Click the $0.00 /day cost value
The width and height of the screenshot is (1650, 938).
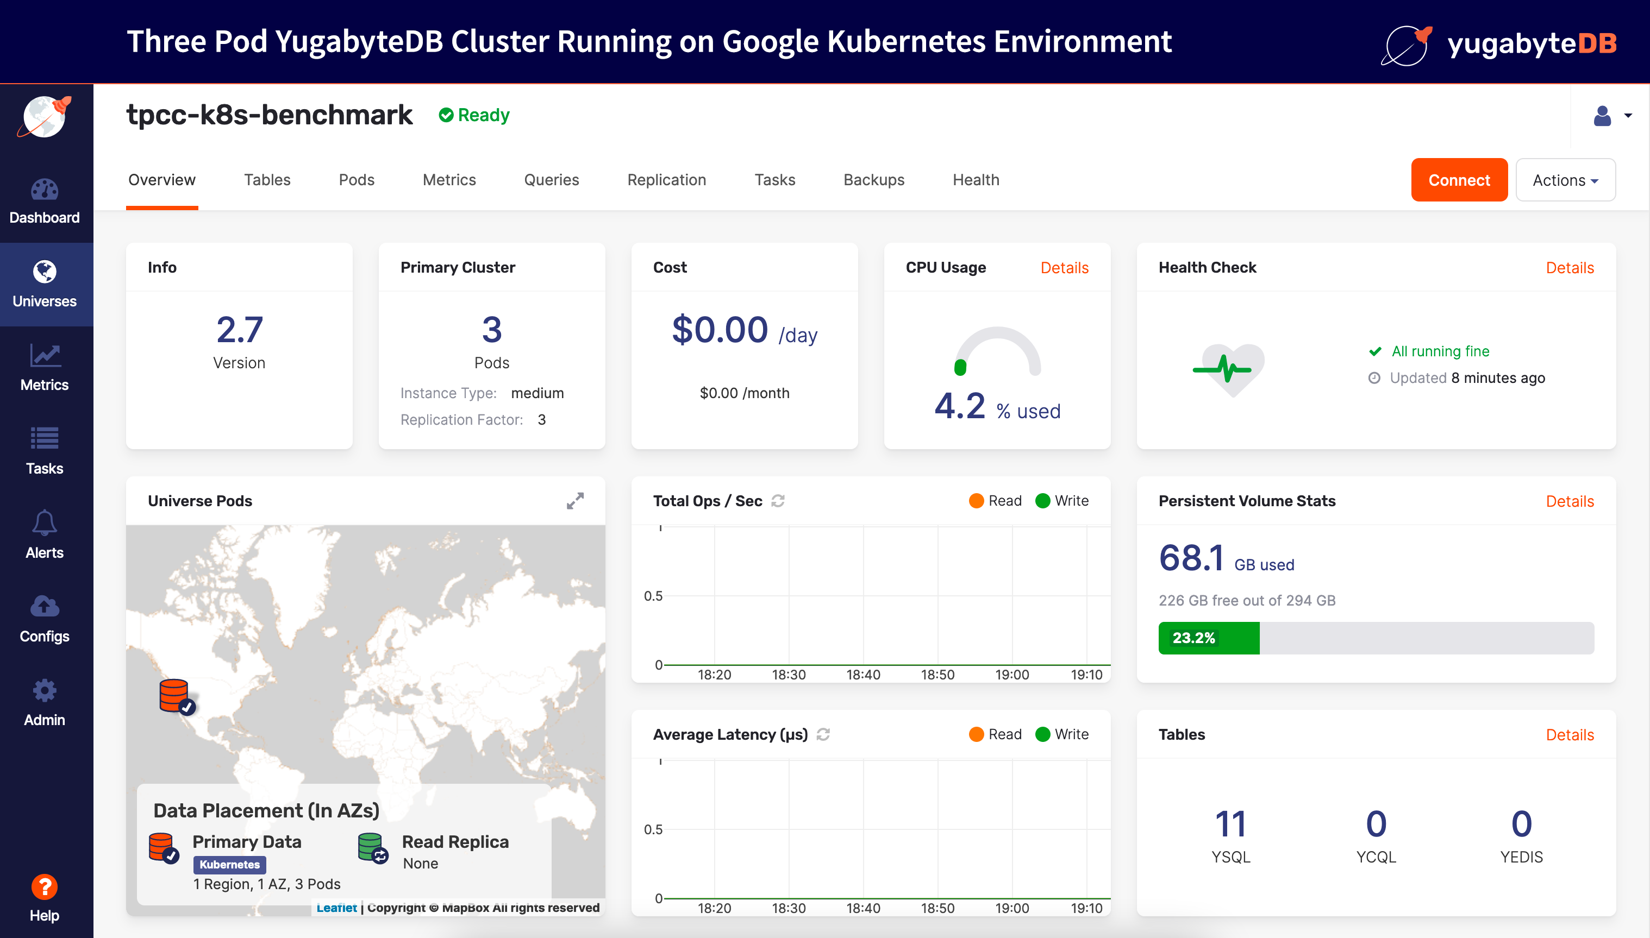[x=745, y=331]
